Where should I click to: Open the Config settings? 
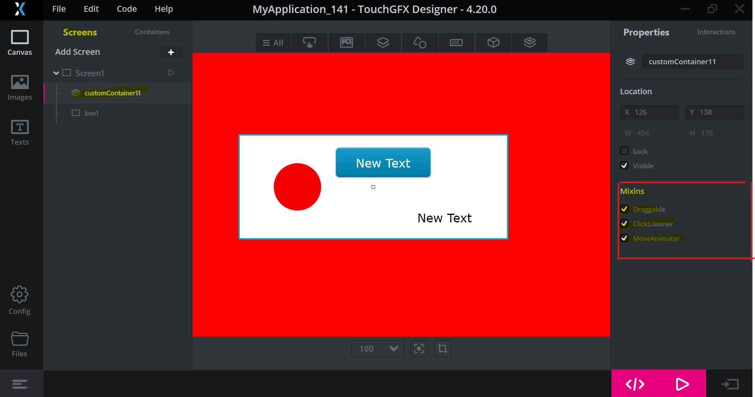(x=20, y=300)
